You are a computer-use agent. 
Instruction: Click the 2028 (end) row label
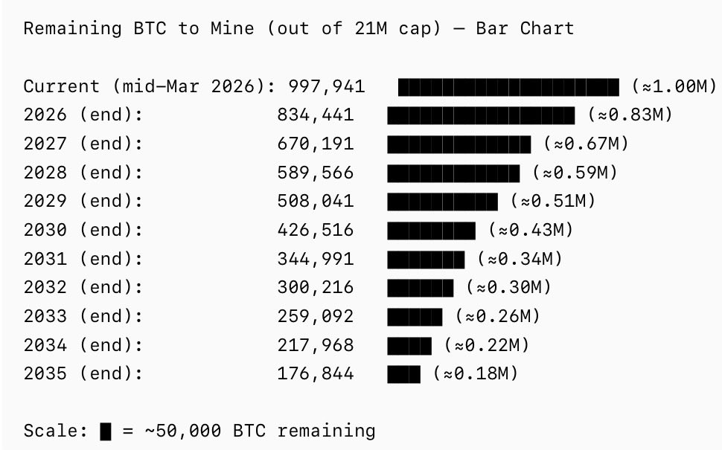click(83, 173)
